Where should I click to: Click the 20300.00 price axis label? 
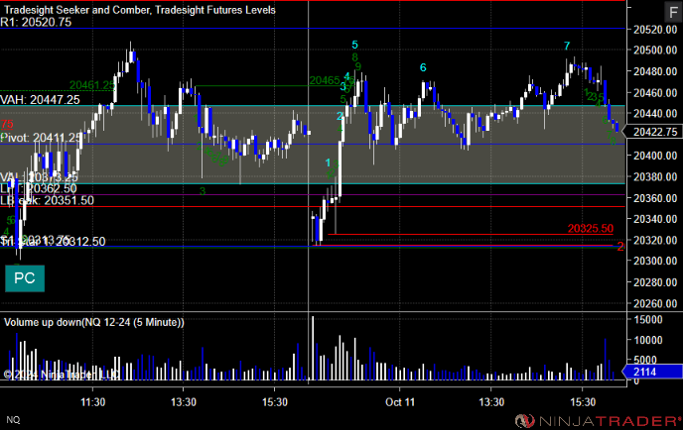tap(655, 262)
